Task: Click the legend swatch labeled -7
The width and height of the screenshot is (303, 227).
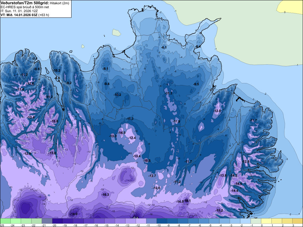Action: pyautogui.click(x=193, y=221)
